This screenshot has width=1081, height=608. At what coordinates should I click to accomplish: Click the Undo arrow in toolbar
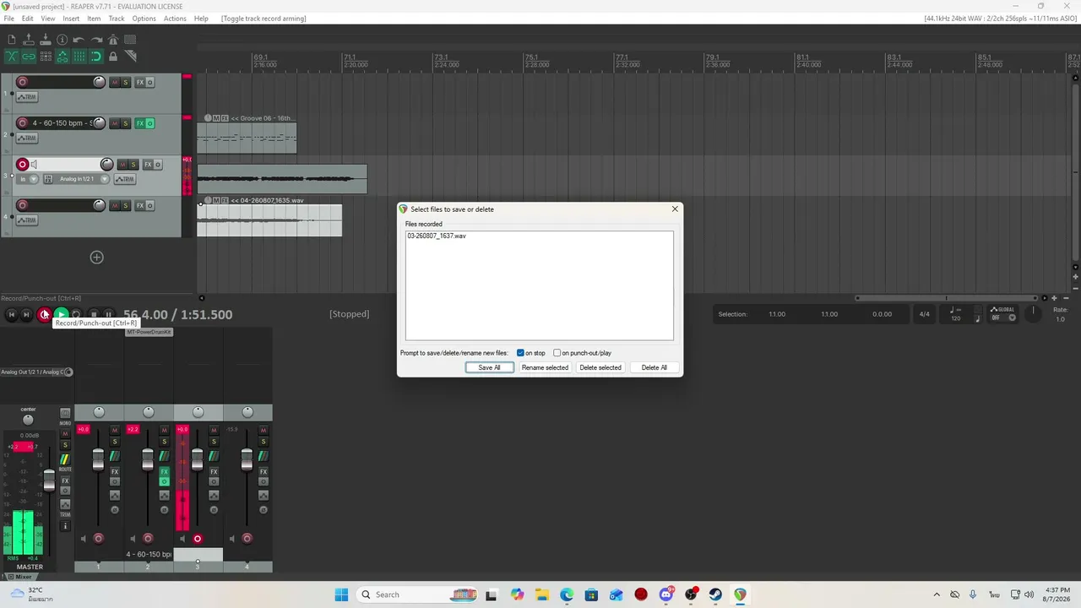coord(79,40)
